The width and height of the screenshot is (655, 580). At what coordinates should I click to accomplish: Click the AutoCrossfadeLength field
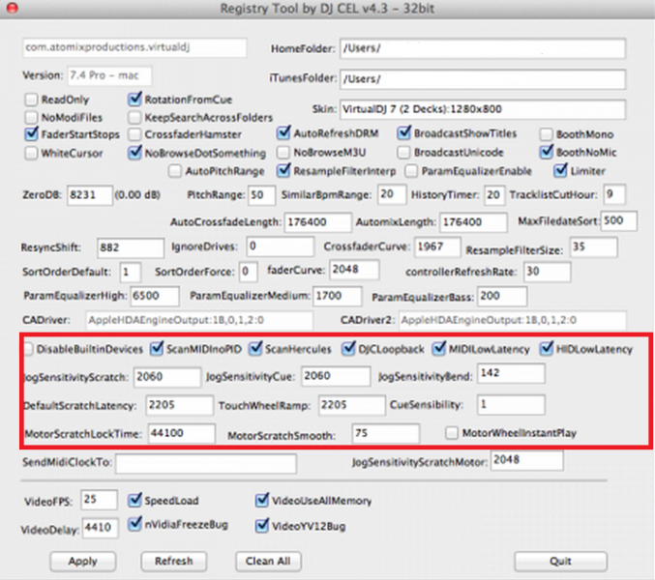point(318,222)
